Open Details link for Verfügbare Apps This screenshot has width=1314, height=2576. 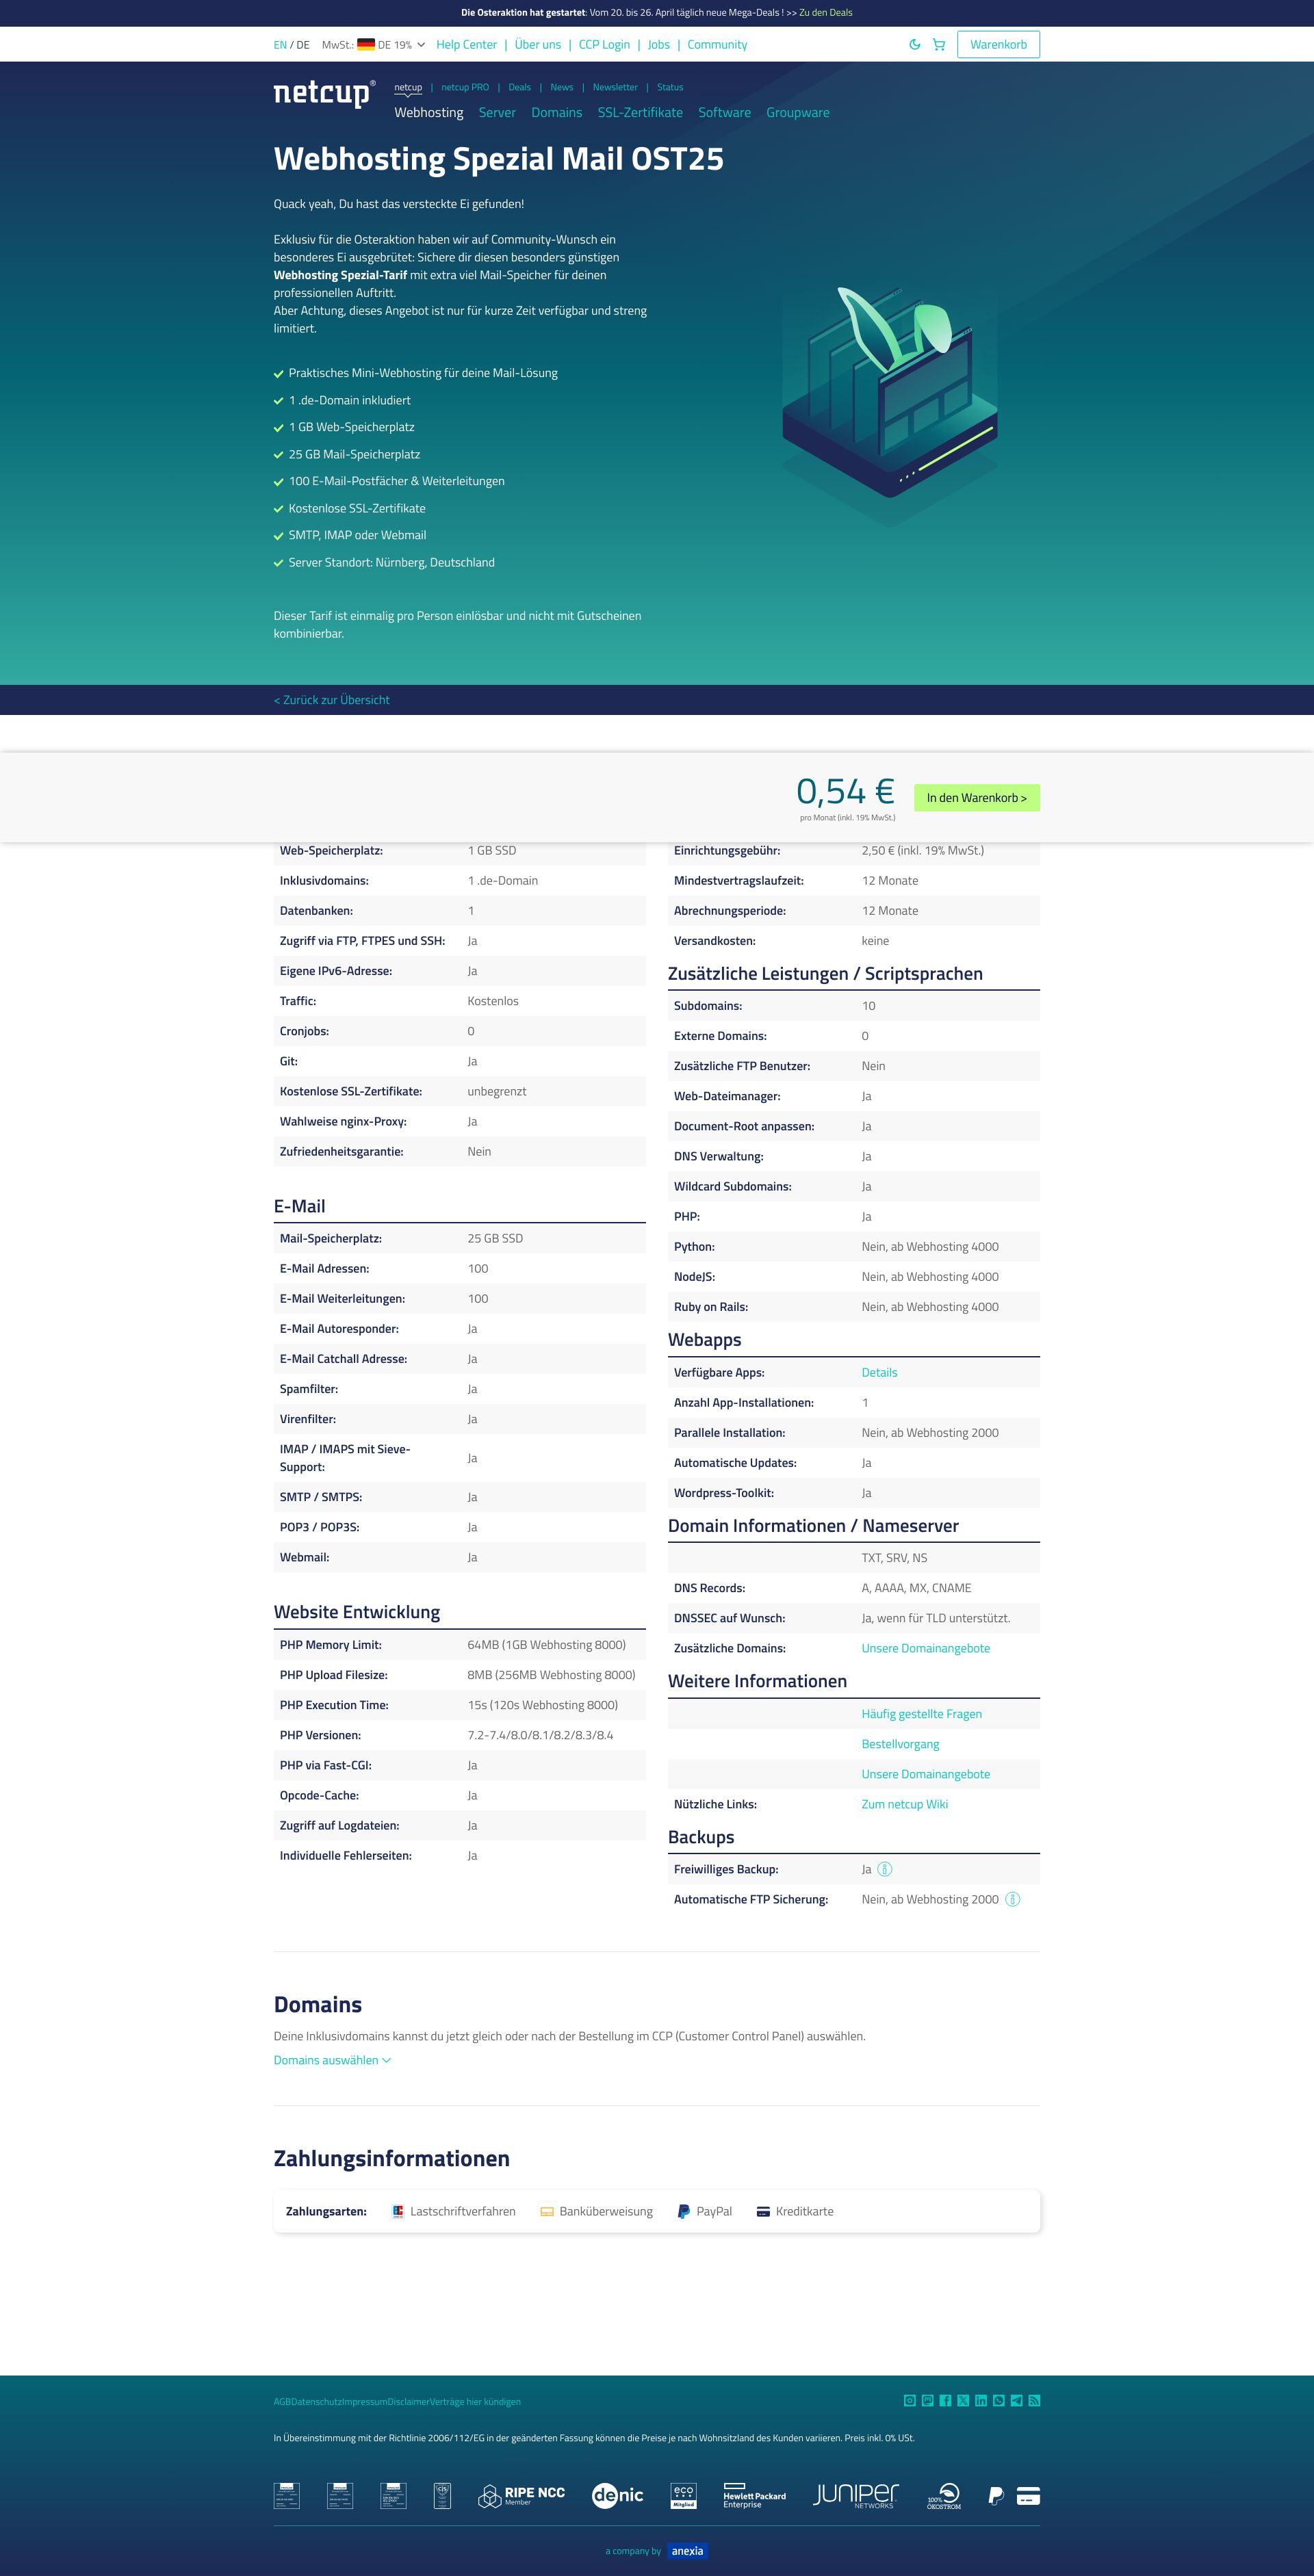(x=879, y=1373)
